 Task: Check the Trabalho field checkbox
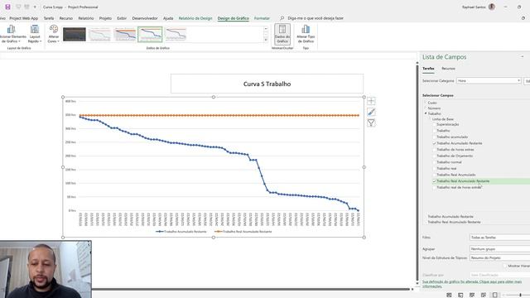pos(434,131)
